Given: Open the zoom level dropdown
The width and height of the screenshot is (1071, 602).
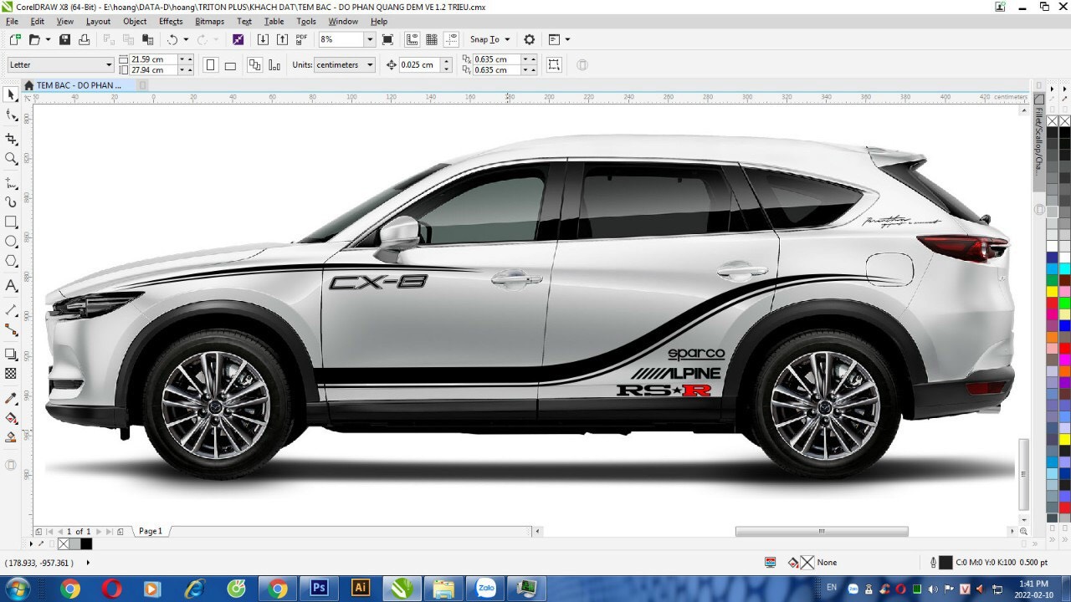Looking at the screenshot, I should tap(370, 39).
